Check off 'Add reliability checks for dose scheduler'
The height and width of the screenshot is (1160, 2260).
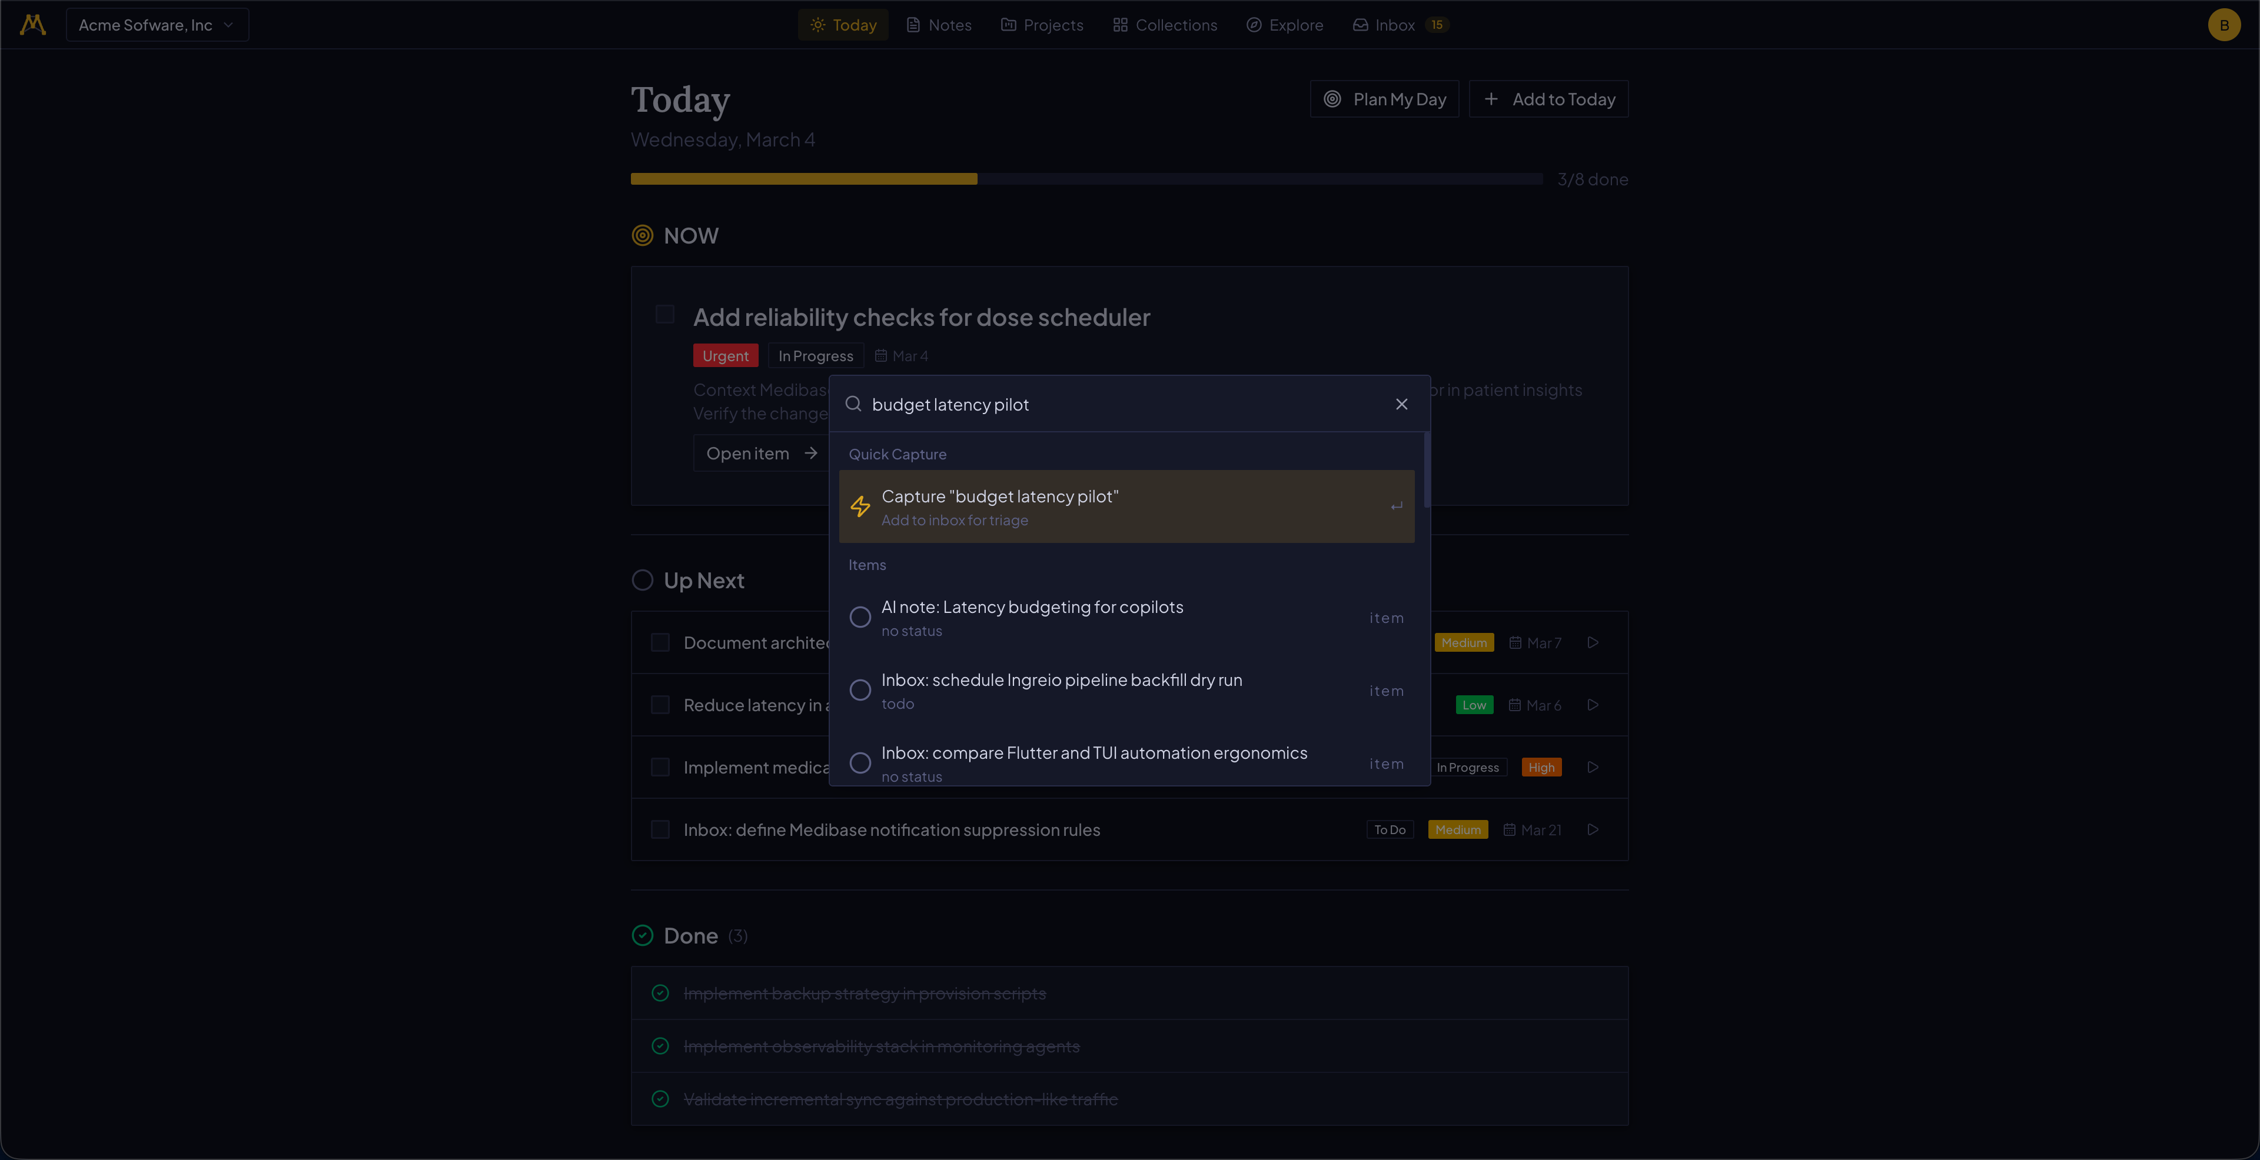point(664,314)
